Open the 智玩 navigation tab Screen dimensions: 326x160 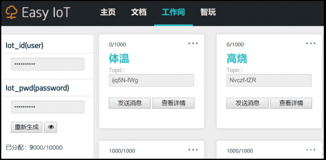208,12
